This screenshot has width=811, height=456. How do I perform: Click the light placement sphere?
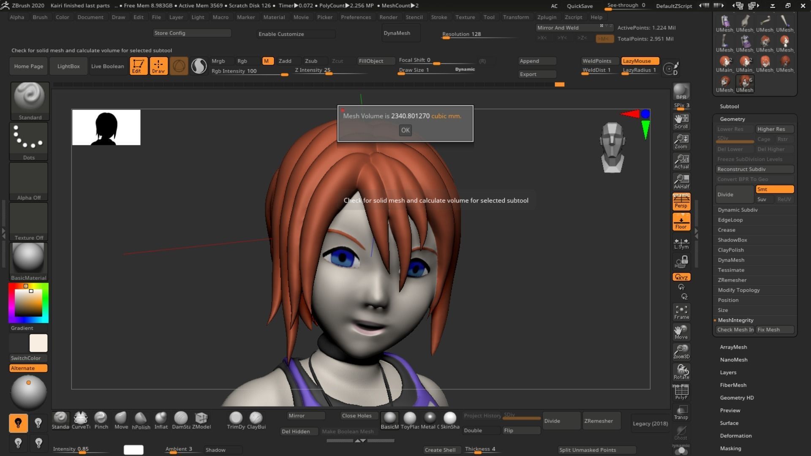[28, 392]
